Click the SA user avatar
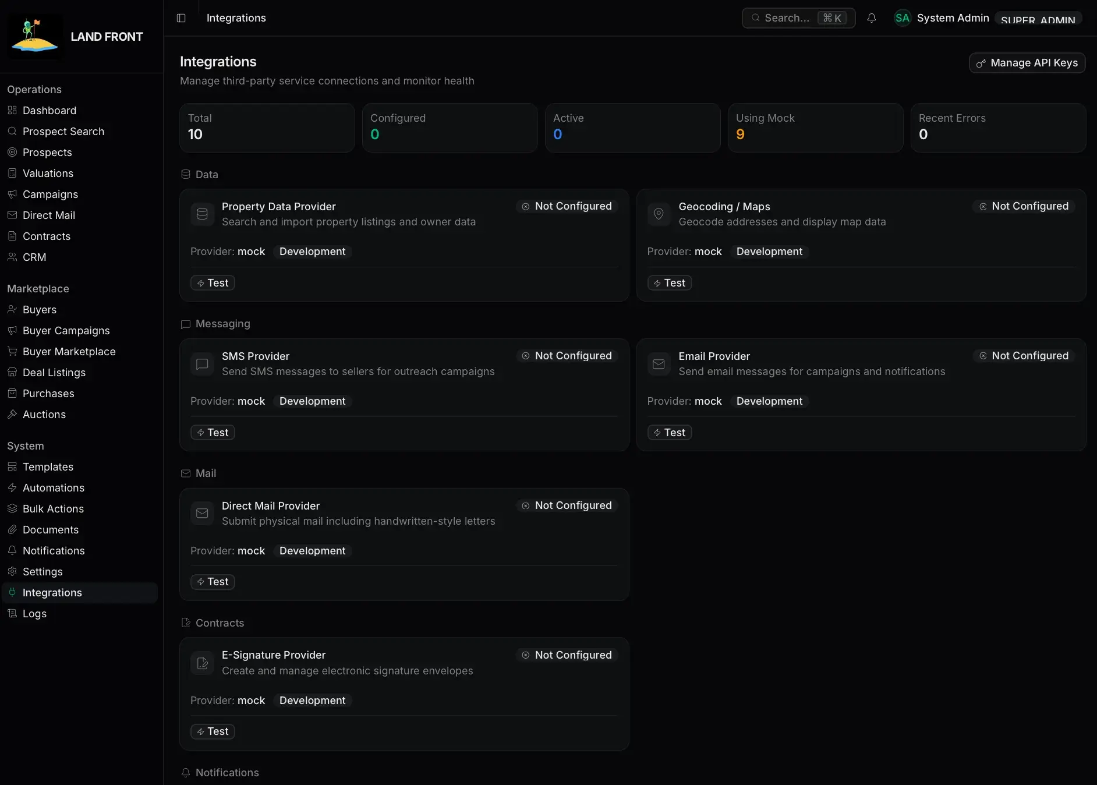The image size is (1097, 785). point(903,18)
